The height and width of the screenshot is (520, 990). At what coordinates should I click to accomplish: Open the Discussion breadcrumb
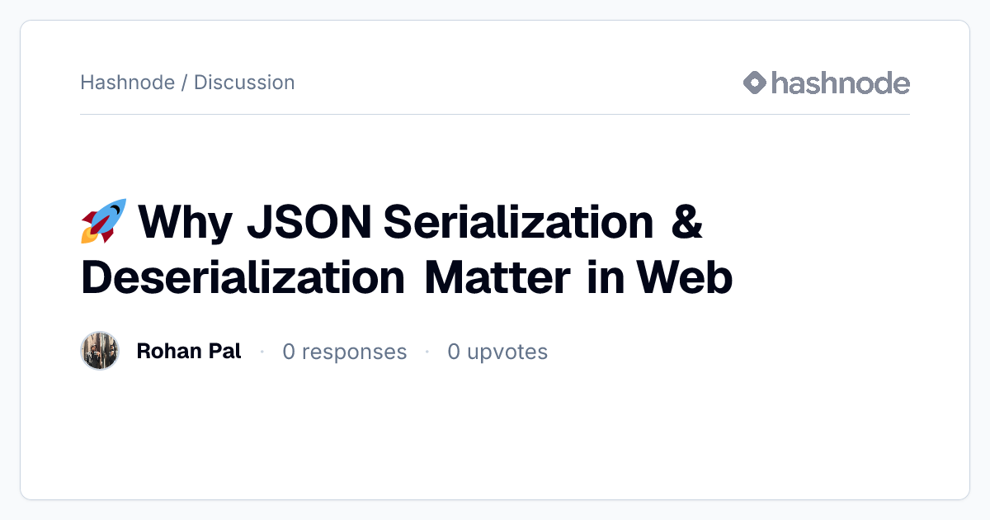pos(244,83)
